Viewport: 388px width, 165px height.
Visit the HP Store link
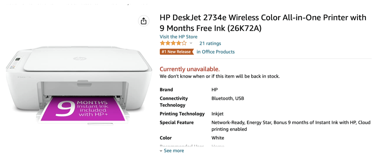point(179,37)
